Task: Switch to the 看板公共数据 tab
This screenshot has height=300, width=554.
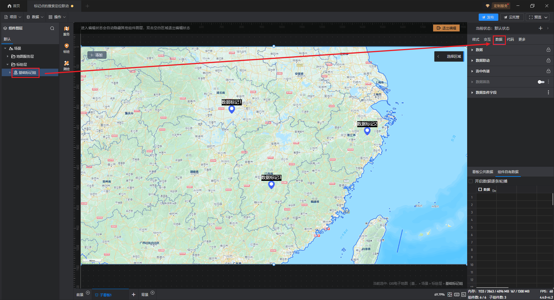Action: pyautogui.click(x=483, y=172)
